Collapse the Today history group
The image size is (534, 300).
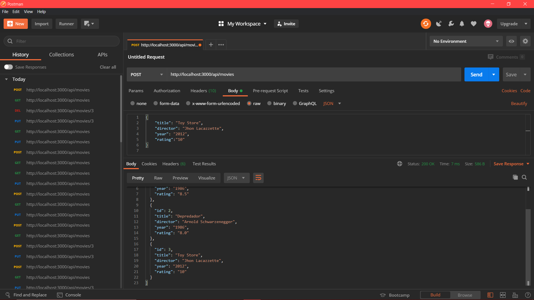(x=6, y=79)
